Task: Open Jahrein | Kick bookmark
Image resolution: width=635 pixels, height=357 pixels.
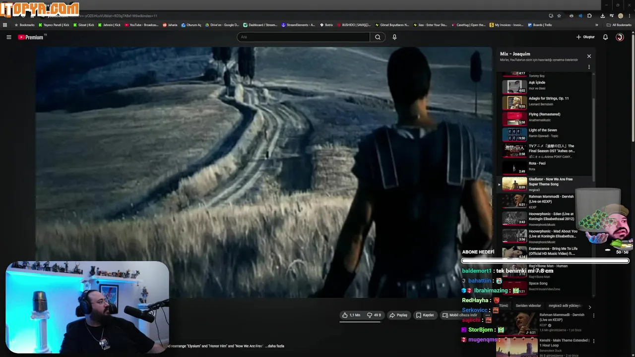Action: pyautogui.click(x=109, y=25)
